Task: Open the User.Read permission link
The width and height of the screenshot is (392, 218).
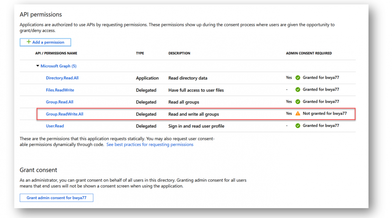Action: [x=55, y=126]
